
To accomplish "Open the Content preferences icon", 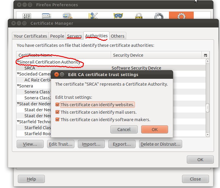I will click(67, 16).
